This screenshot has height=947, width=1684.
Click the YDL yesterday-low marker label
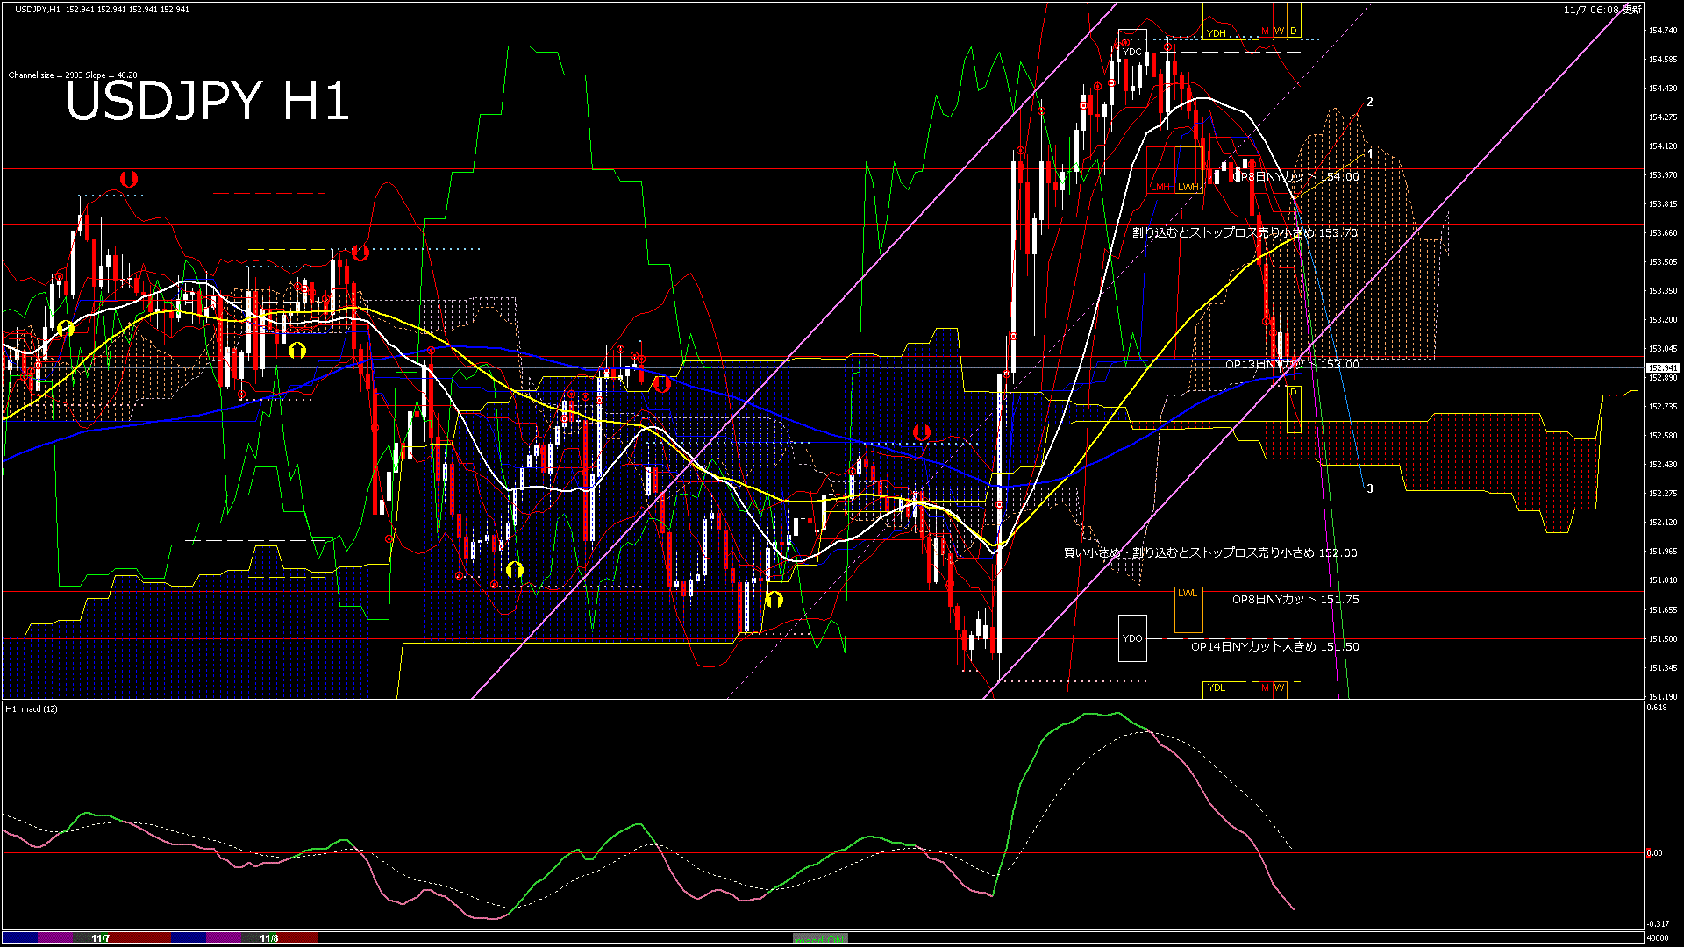[1216, 687]
